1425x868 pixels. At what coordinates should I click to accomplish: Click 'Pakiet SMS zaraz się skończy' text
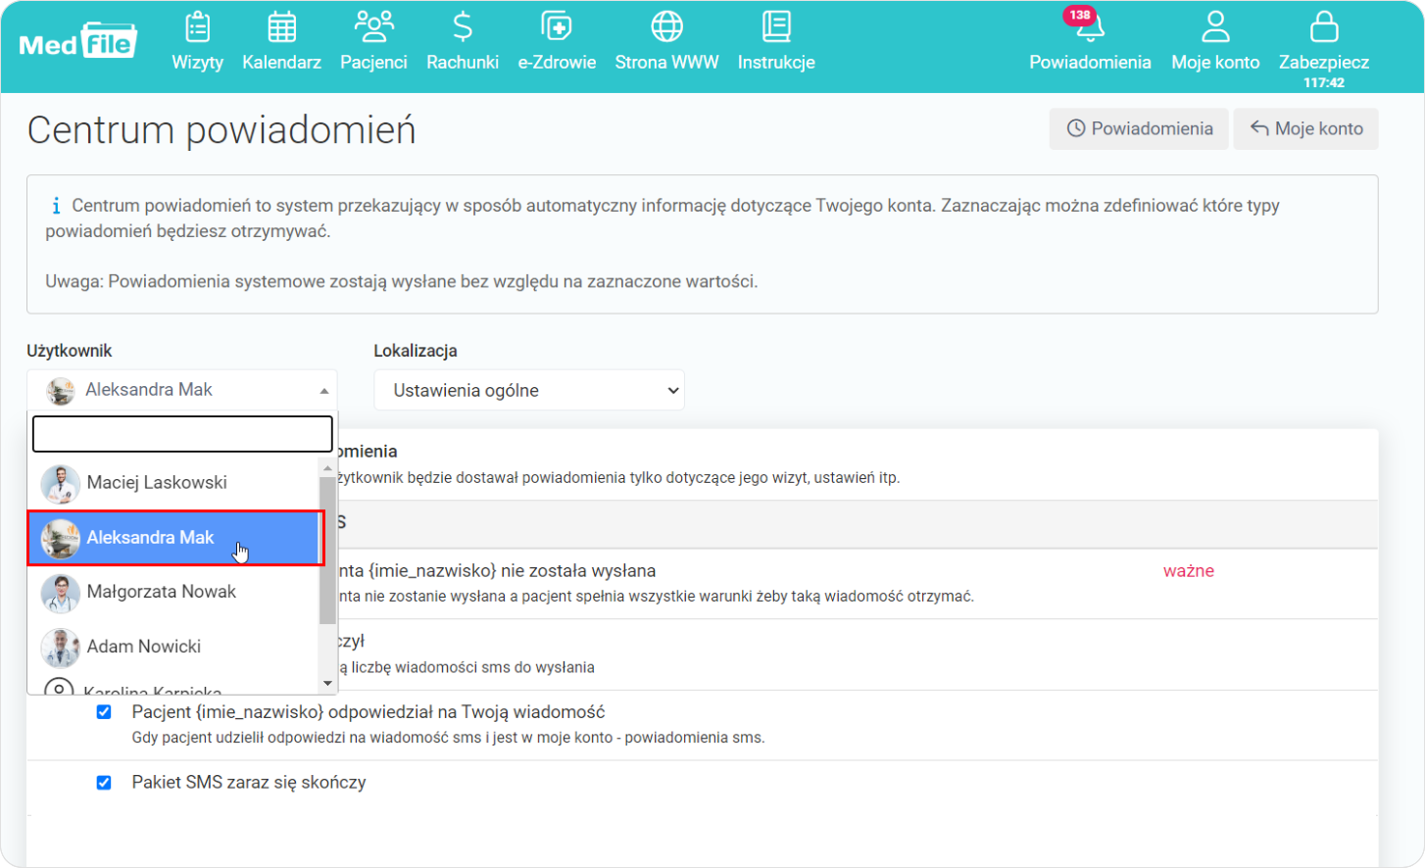coord(249,783)
